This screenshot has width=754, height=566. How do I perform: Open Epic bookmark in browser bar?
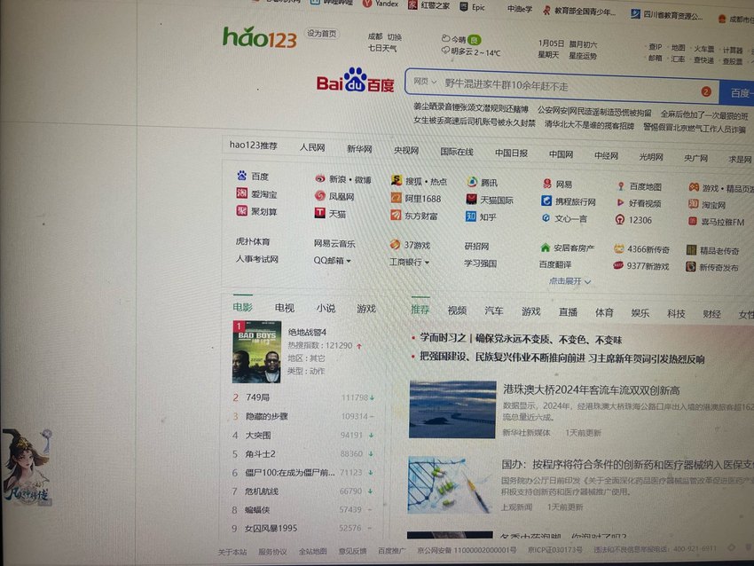[473, 7]
